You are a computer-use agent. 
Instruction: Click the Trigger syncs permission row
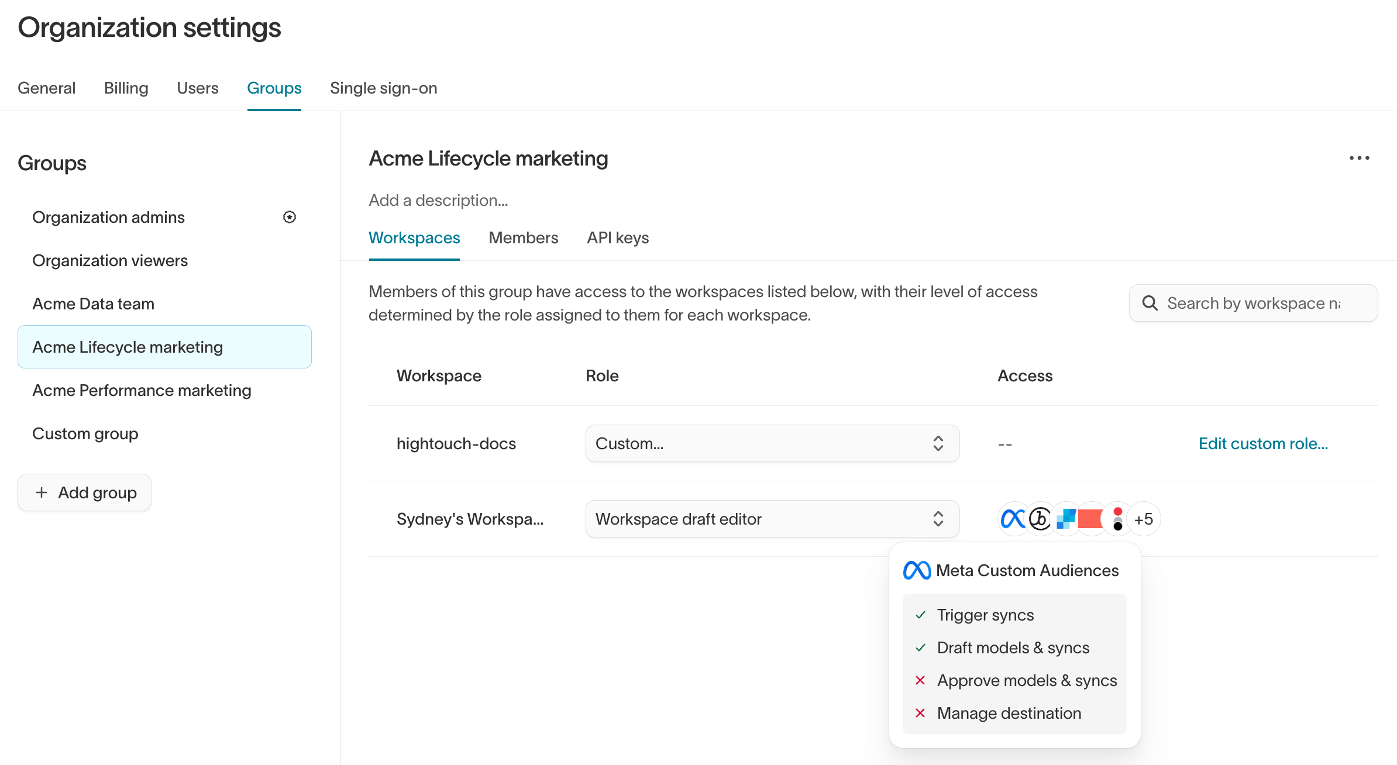tap(1014, 615)
